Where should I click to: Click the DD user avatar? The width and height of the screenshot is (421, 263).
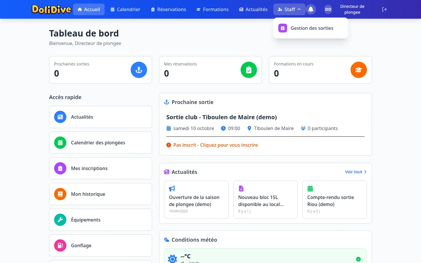coord(328,9)
